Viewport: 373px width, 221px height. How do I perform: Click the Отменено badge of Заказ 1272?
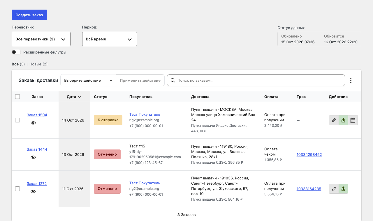point(107,189)
